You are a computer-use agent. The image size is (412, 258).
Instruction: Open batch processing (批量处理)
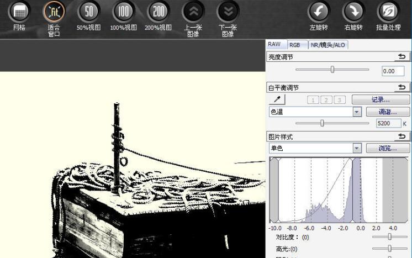(388, 12)
